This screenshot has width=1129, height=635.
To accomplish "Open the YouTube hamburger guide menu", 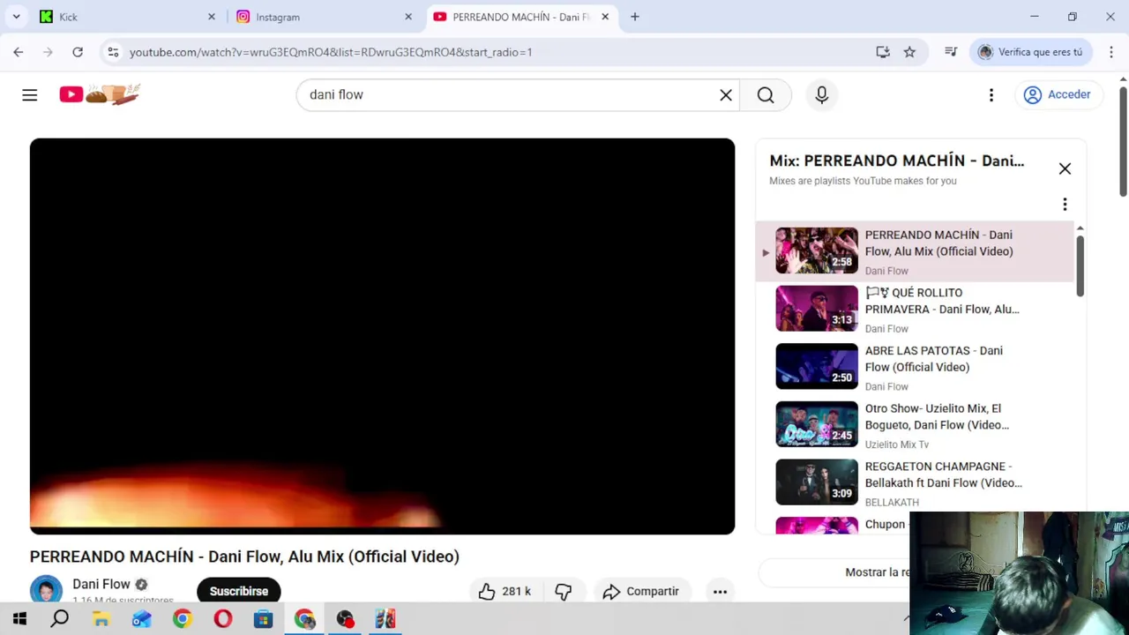I will 30,94.
